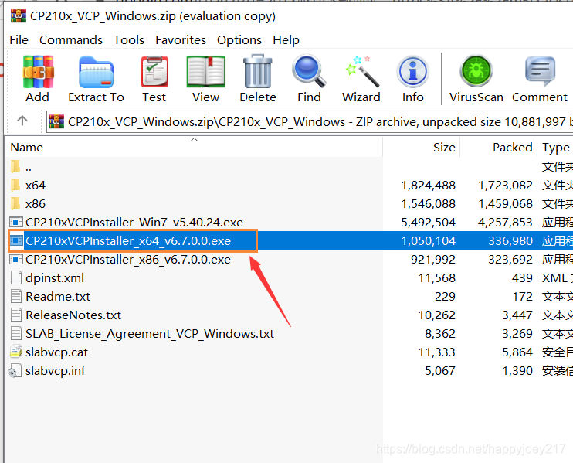
Task: Click size value 11,568 of dpinst.xml
Action: pos(436,278)
